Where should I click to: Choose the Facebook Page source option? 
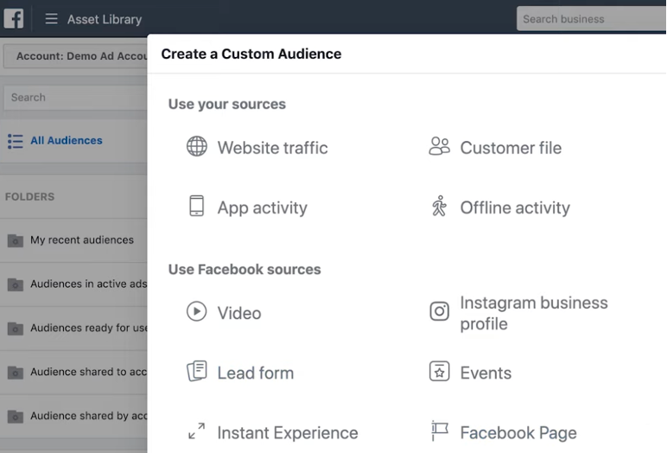point(518,433)
